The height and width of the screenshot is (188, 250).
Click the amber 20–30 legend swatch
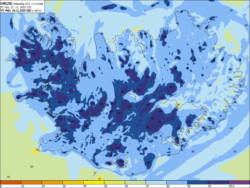52,182
